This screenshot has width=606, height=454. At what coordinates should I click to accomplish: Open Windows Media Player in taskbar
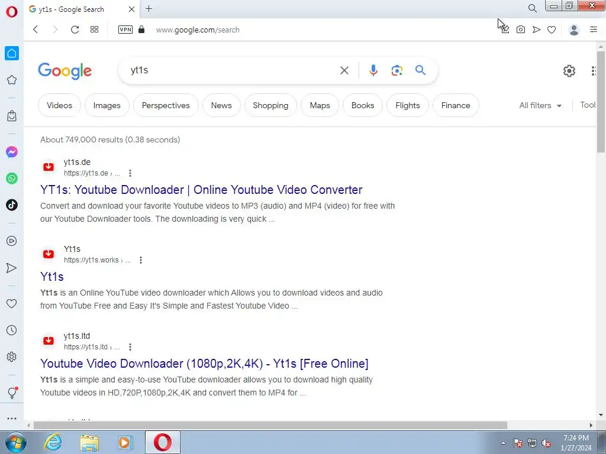point(125,443)
